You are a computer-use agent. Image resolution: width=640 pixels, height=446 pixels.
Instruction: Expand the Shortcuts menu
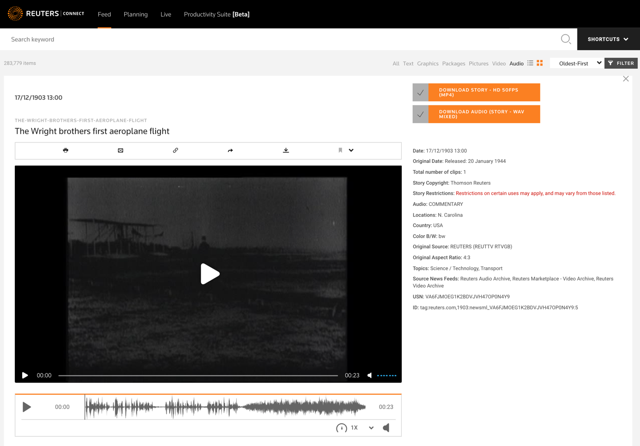click(608, 39)
